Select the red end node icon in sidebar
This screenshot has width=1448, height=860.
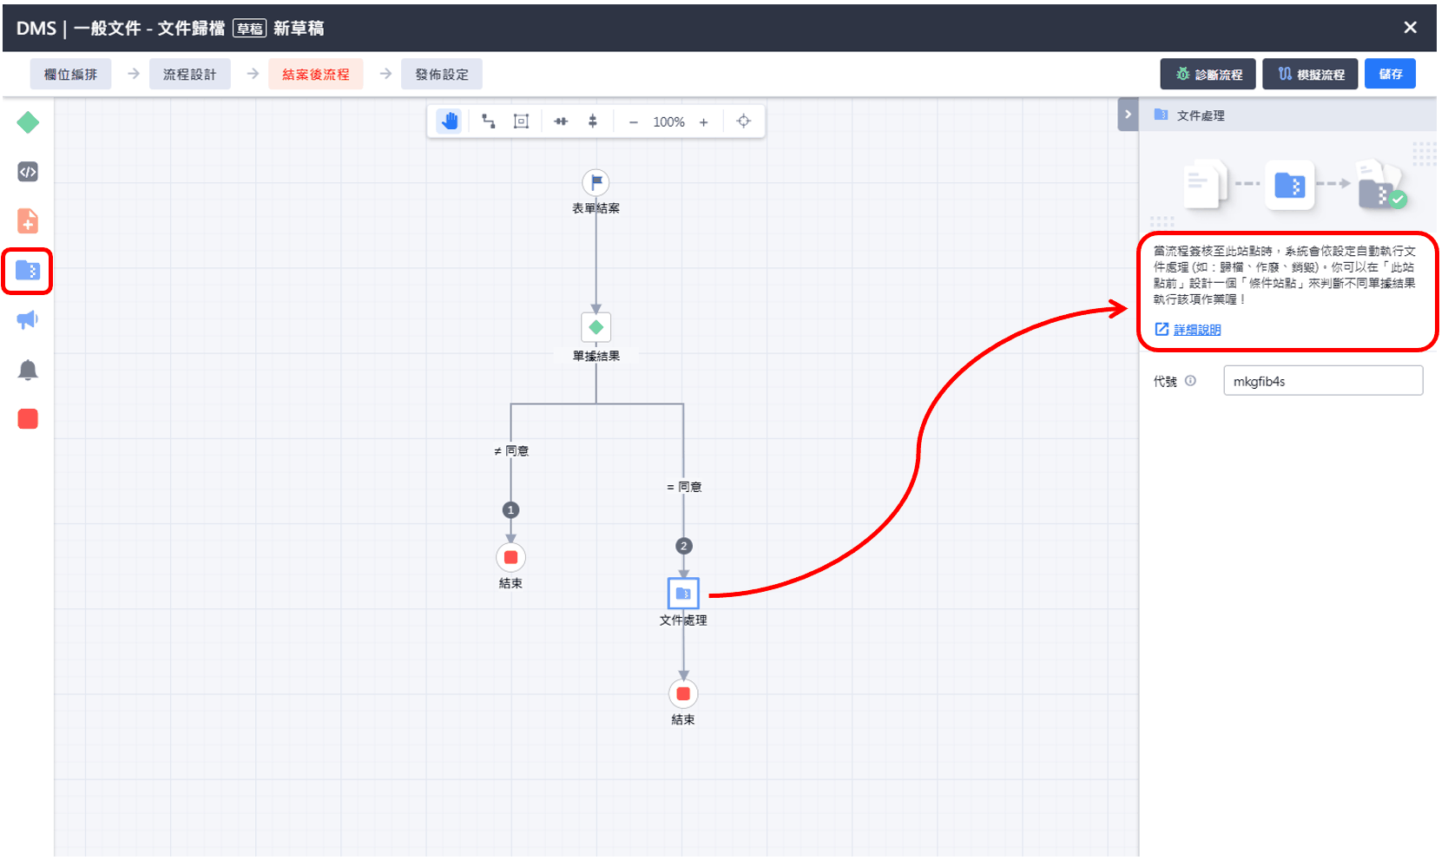coord(28,419)
